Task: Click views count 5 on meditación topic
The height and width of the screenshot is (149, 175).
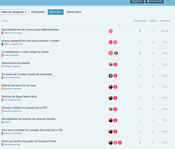Action: 153,53
